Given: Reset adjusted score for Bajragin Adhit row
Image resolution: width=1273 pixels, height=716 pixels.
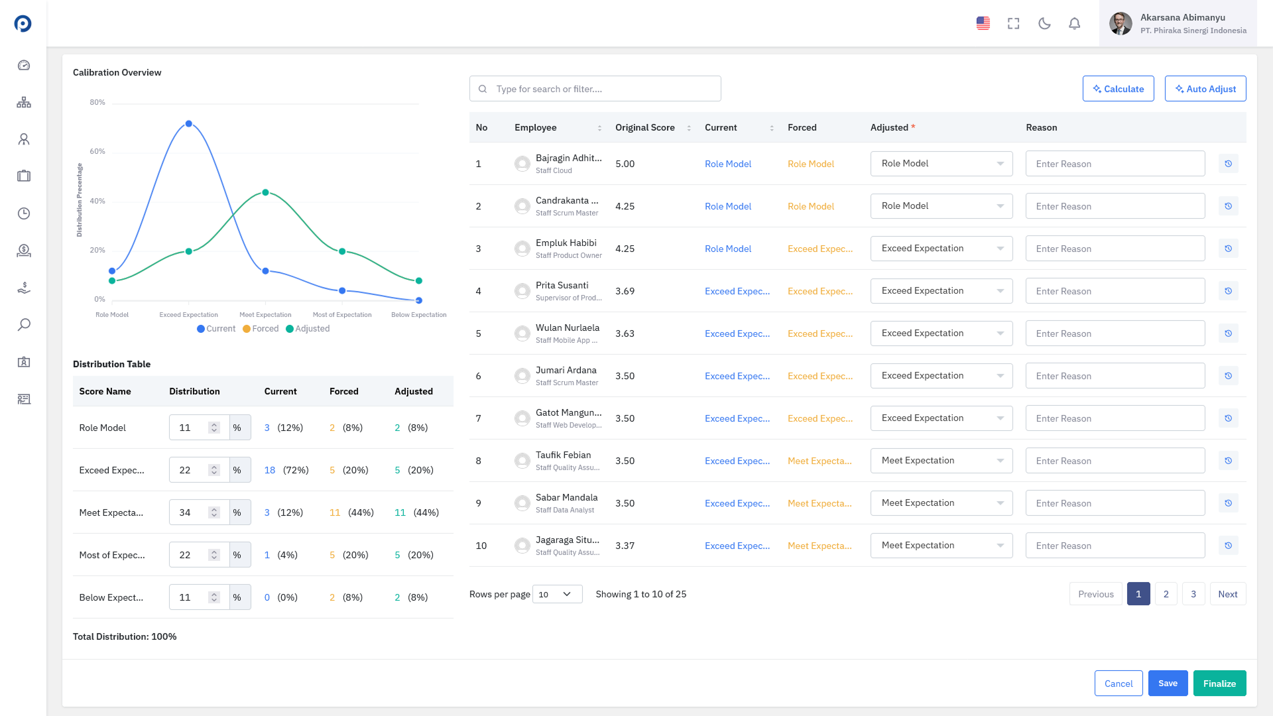Looking at the screenshot, I should 1228,164.
